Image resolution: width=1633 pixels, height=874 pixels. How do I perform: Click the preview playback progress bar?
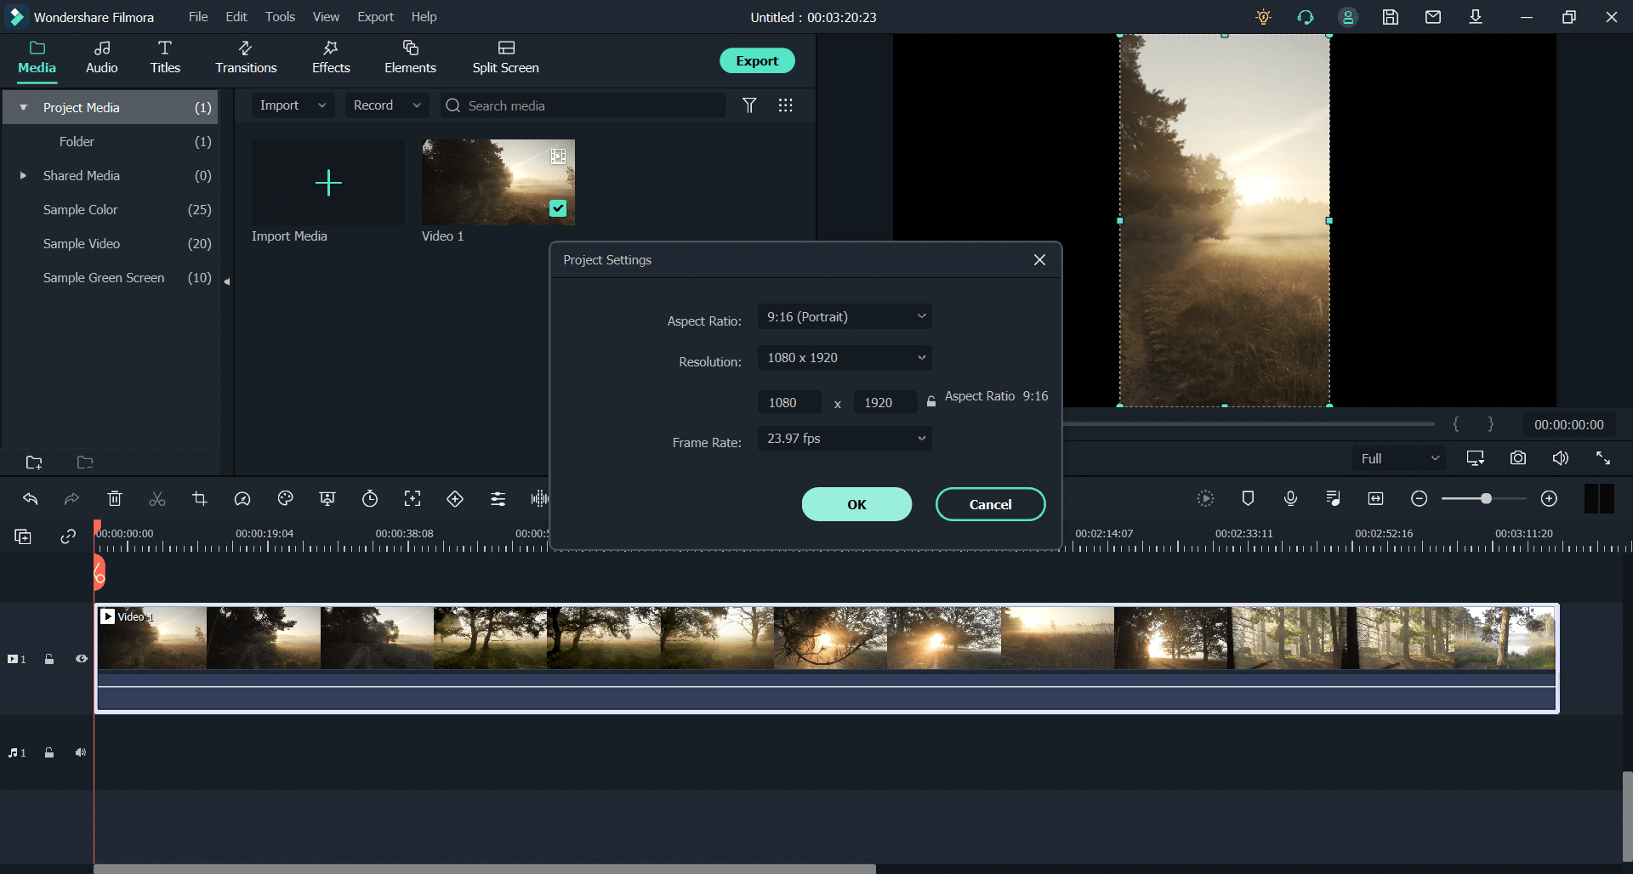(1249, 423)
